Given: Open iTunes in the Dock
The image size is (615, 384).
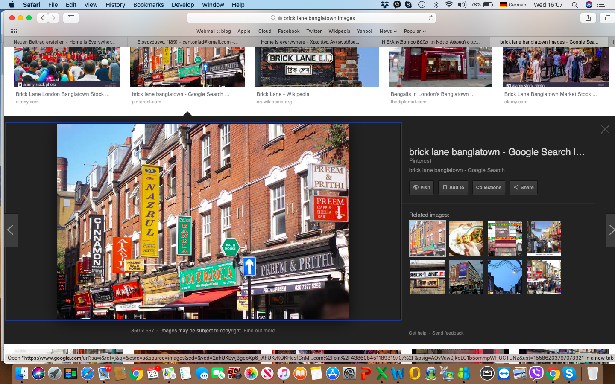Looking at the screenshot, I should click(284, 374).
